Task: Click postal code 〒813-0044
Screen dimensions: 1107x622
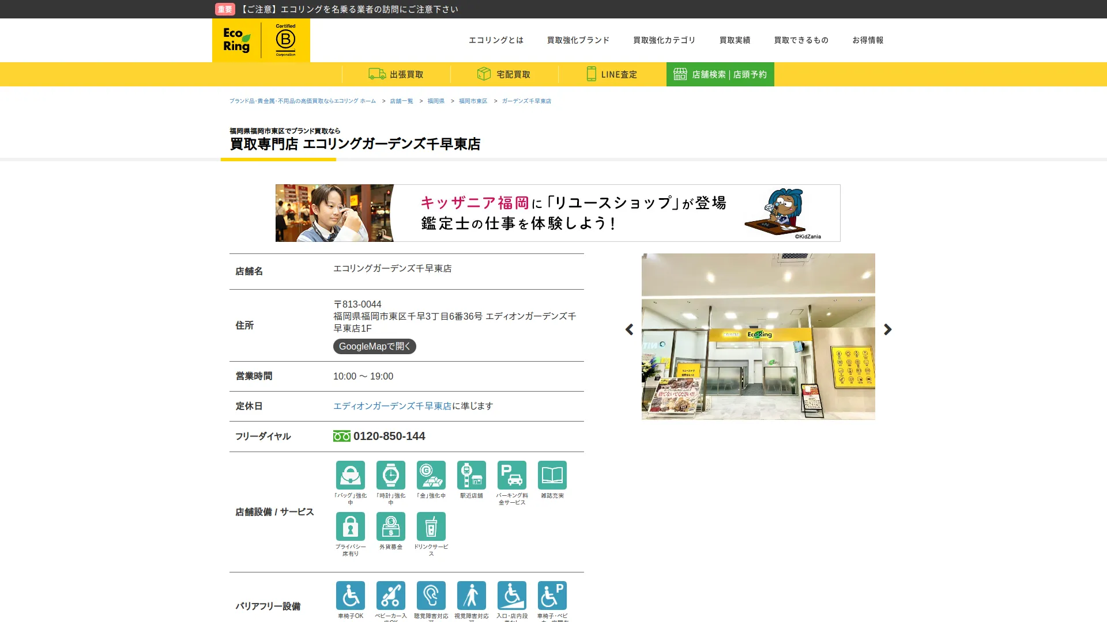Action: 357,304
